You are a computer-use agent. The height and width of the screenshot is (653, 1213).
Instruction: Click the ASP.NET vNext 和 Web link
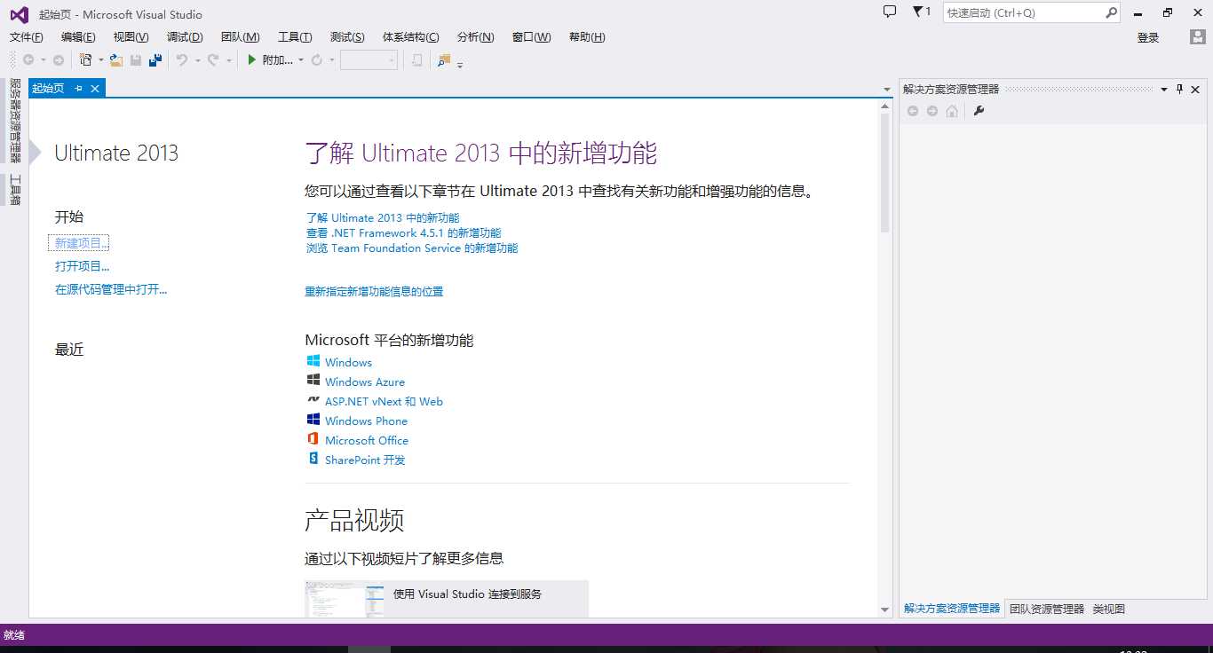tap(384, 401)
